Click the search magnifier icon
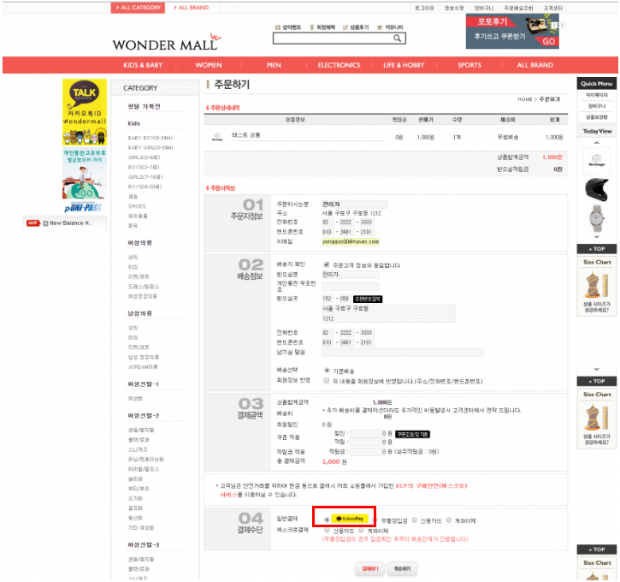Screen dimensions: 620x582 [x=398, y=39]
